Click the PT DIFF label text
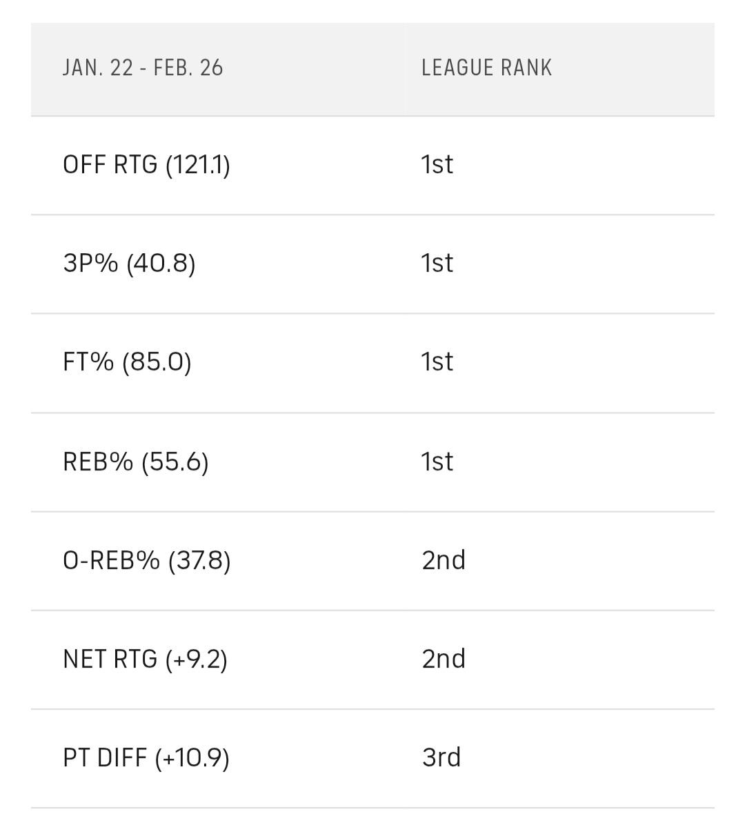 [104, 757]
